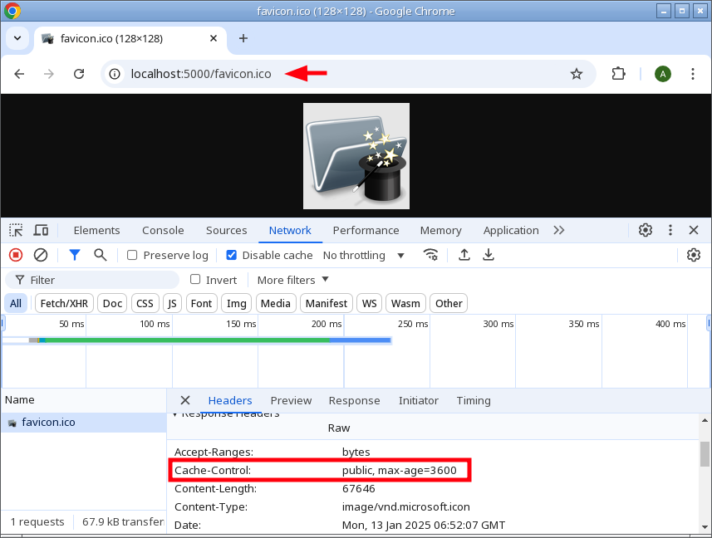Open network search magnifier

click(x=101, y=256)
